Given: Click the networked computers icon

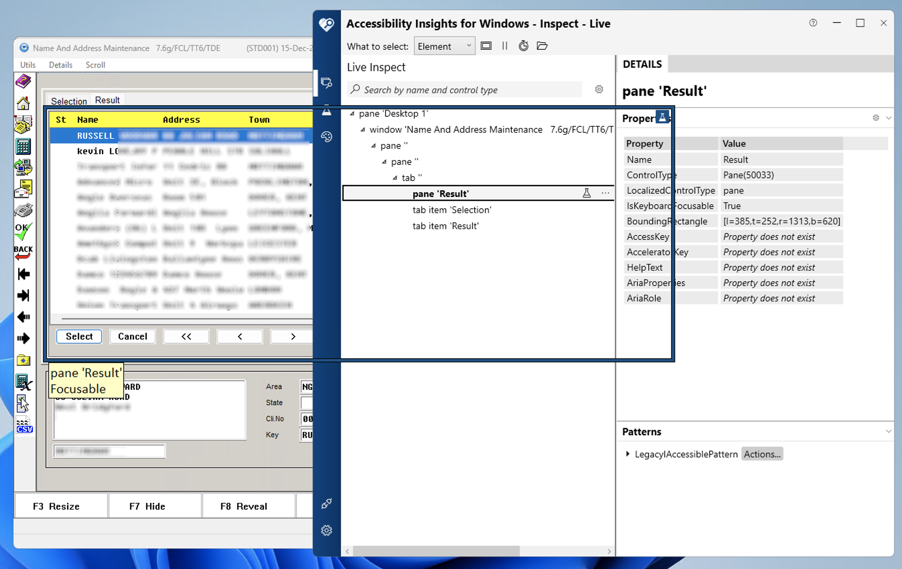Looking at the screenshot, I should pyautogui.click(x=23, y=167).
